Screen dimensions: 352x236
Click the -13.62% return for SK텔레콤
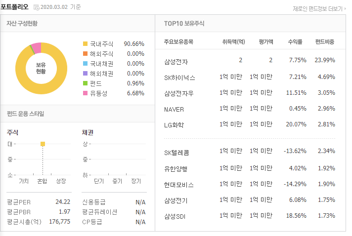point(295,151)
